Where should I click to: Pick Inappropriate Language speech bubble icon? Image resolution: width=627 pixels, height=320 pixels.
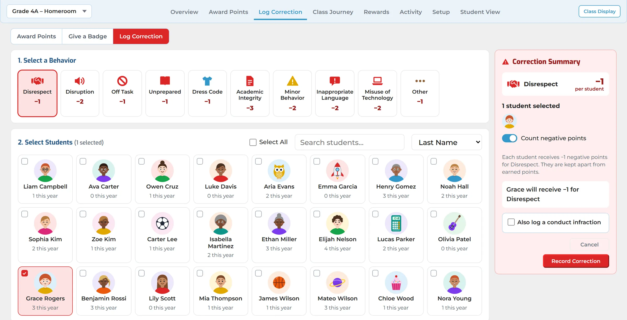click(x=335, y=81)
